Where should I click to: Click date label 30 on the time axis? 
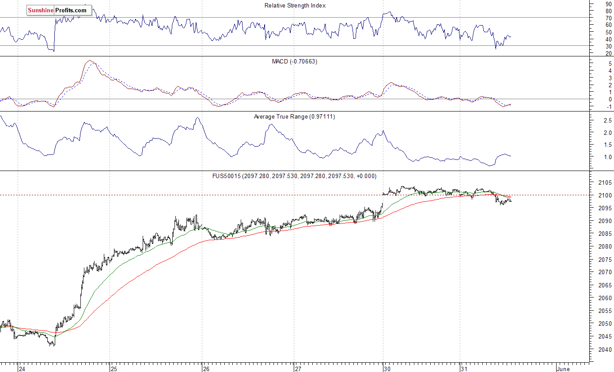pos(387,368)
